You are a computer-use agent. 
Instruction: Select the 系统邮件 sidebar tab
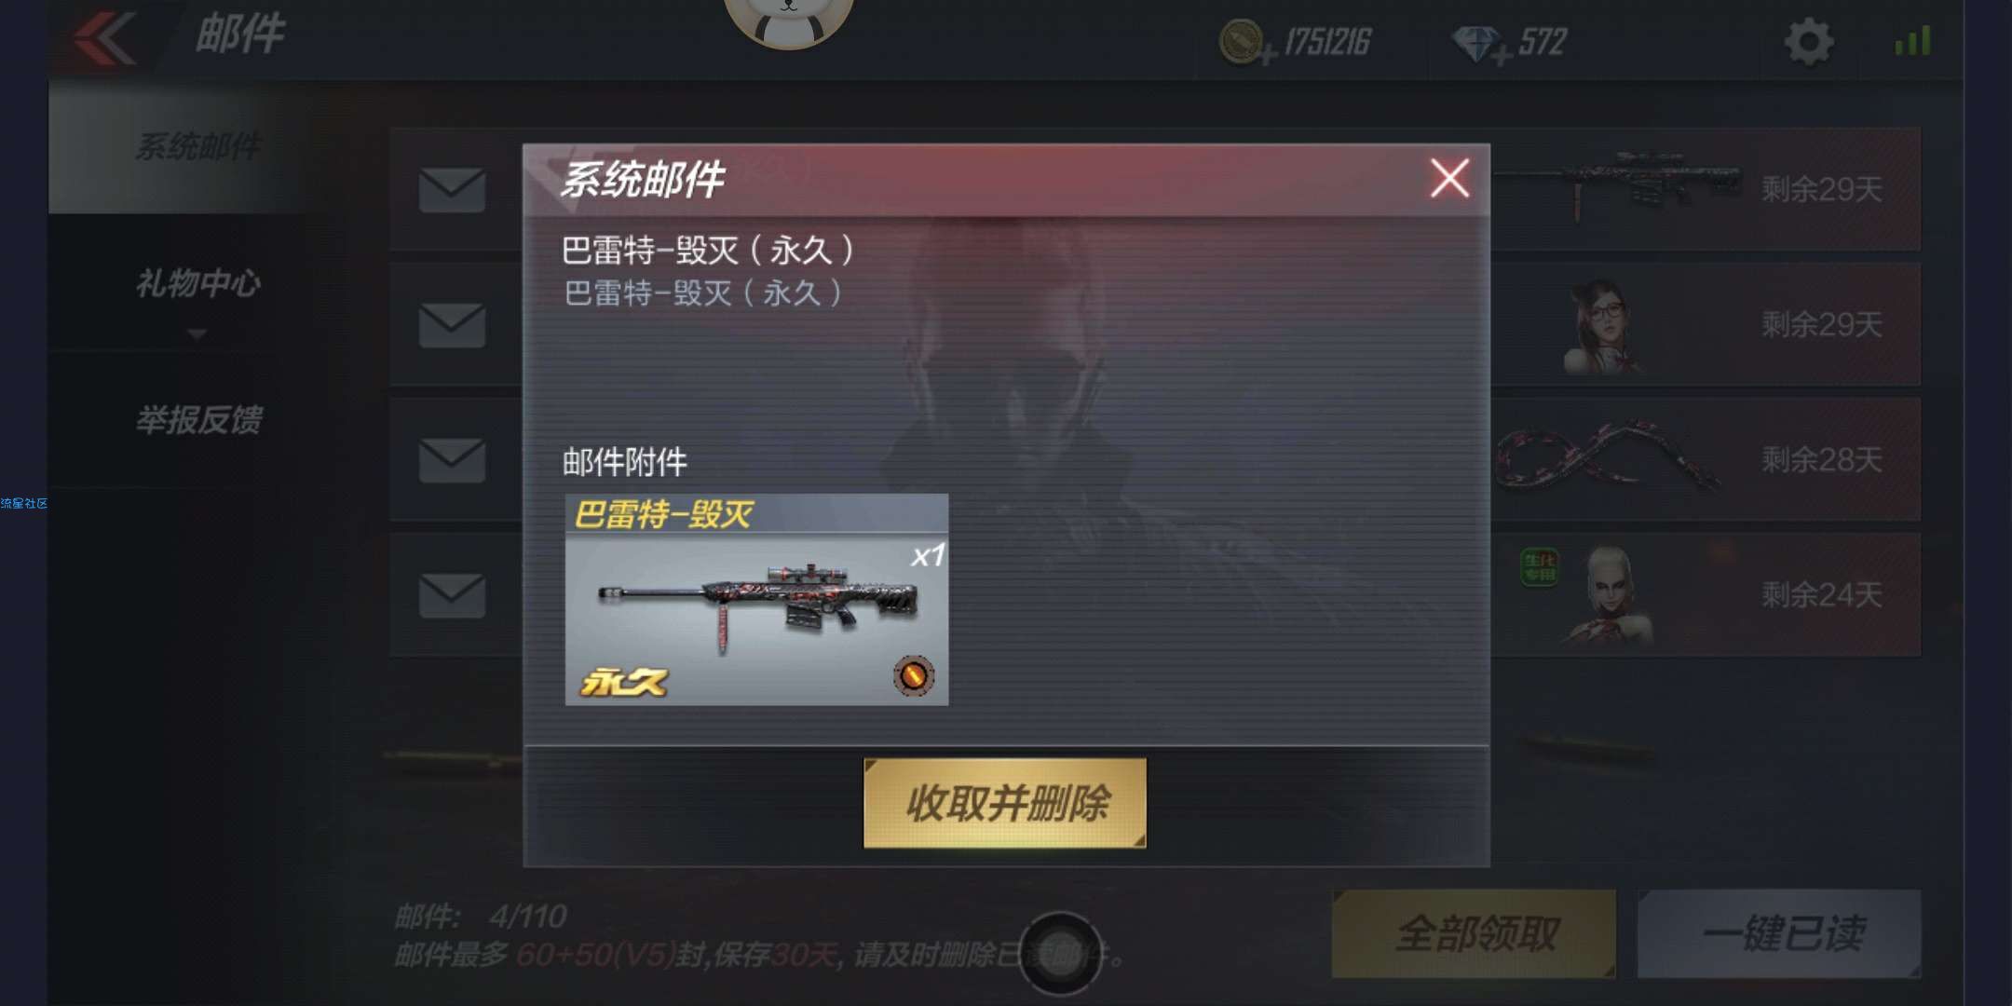[x=198, y=147]
